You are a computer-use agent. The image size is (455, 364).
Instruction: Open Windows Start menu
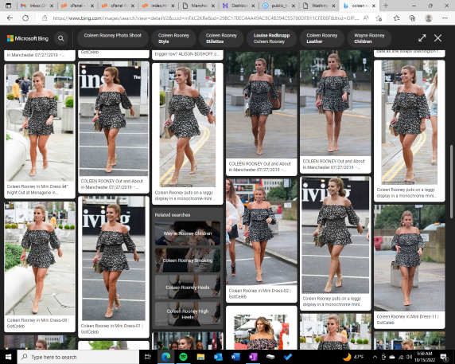pos(9,357)
